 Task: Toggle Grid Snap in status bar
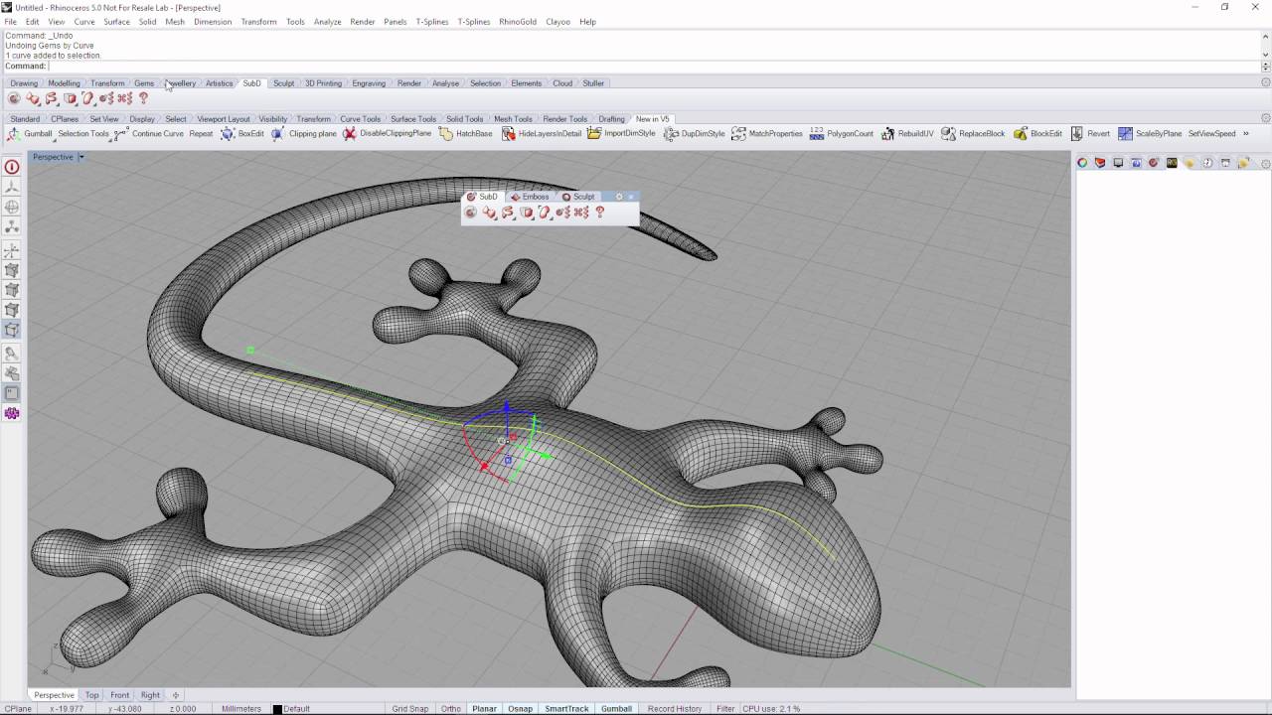tap(410, 709)
